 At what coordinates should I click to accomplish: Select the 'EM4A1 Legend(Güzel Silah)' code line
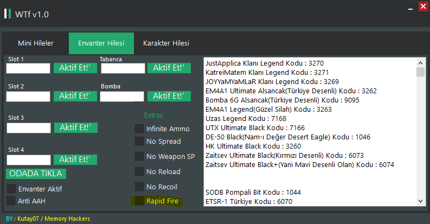click(268, 110)
